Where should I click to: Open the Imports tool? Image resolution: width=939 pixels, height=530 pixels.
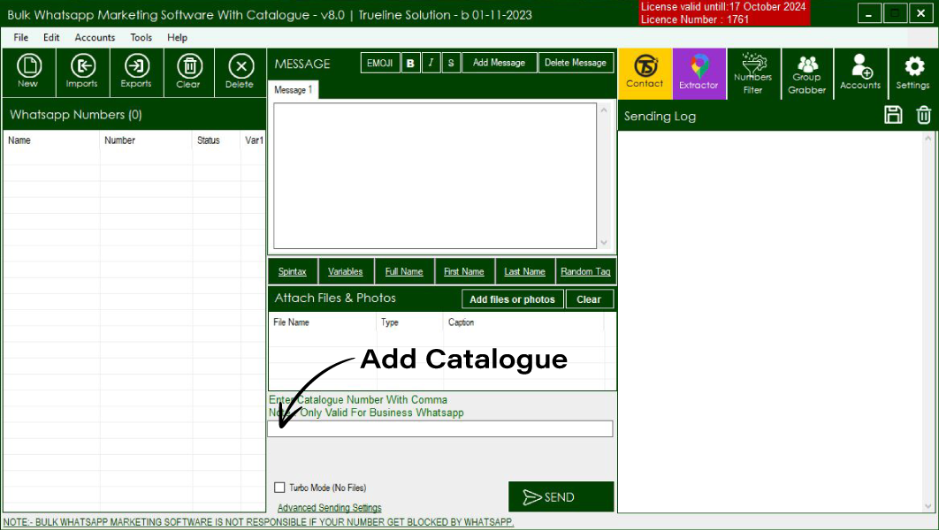[82, 72]
